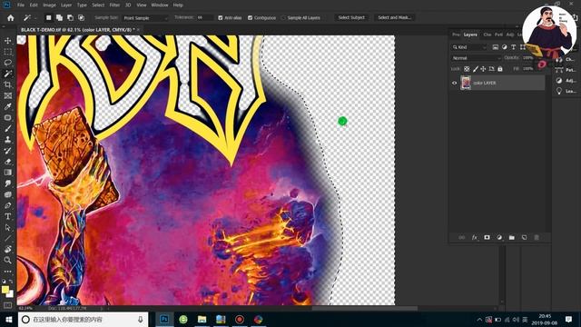Click the Windows search box in taskbar

pos(83,319)
